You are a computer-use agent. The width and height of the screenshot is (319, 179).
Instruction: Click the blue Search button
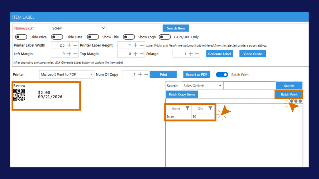point(289,86)
